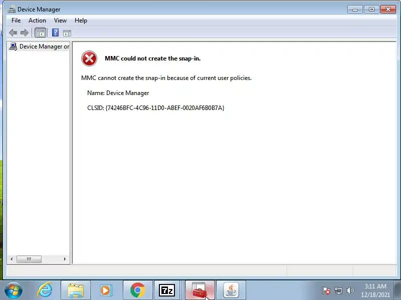This screenshot has height=300, width=401.
Task: Close the Device Manager window
Action: coord(388,9)
